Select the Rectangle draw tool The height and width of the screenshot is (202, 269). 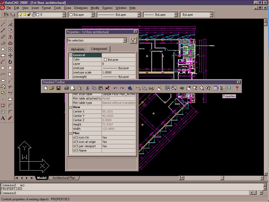coord(3,56)
